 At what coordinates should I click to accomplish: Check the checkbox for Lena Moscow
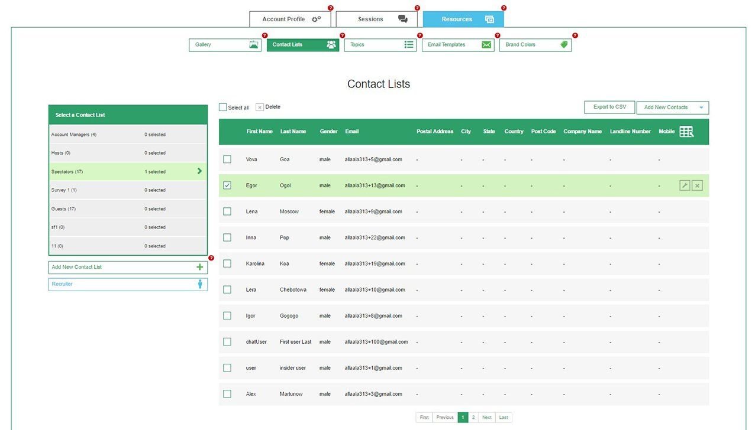click(x=227, y=211)
